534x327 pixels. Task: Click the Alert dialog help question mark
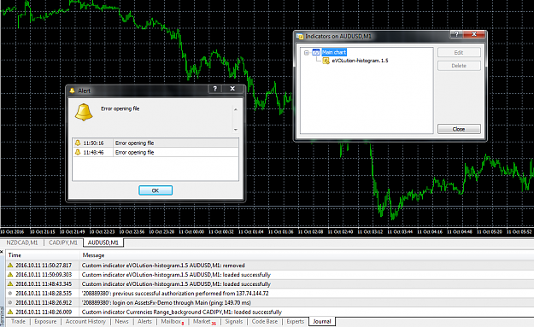(215, 89)
